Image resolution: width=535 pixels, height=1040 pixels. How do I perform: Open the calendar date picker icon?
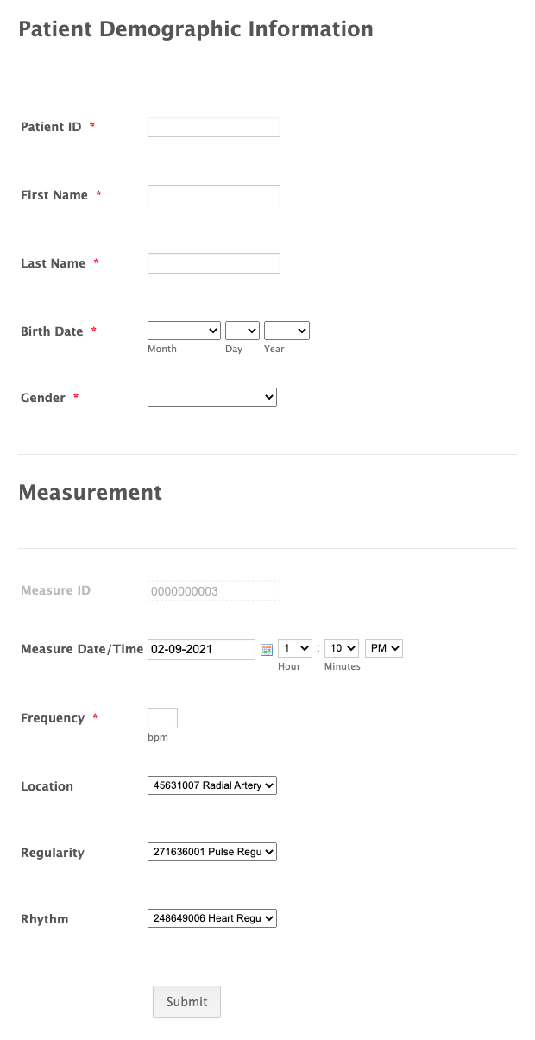pos(267,649)
